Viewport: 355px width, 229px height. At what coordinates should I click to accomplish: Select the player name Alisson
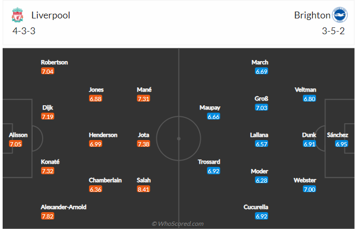tap(18, 135)
